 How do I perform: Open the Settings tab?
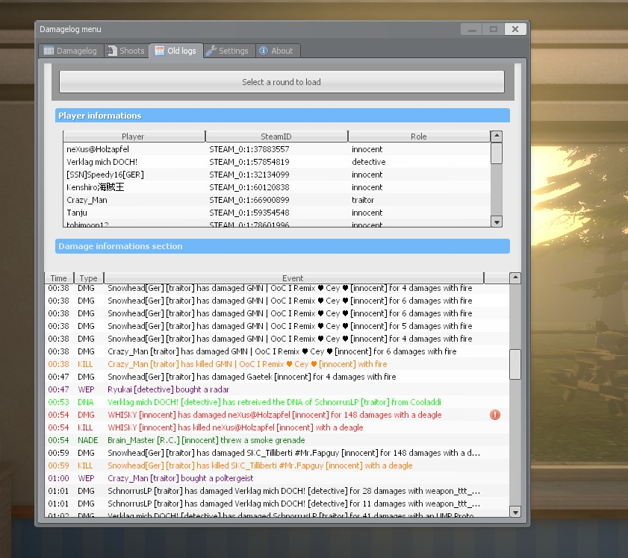[228, 51]
